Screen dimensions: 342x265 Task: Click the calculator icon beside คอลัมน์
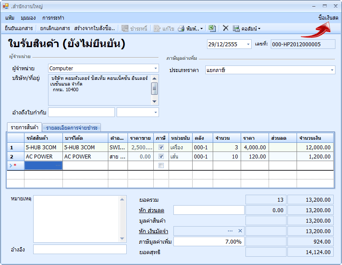coord(236,28)
